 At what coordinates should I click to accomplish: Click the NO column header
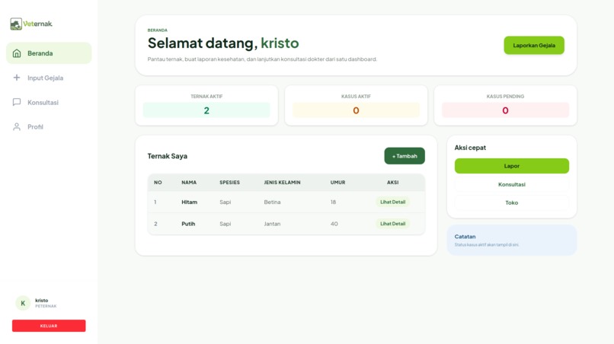coord(158,183)
